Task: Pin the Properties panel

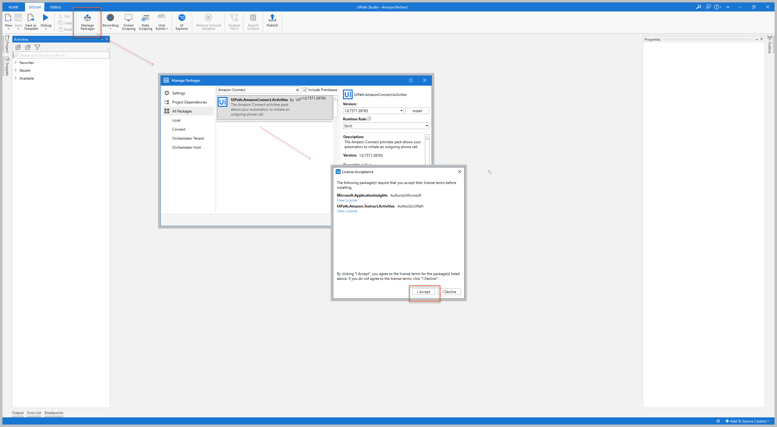Action: point(761,39)
